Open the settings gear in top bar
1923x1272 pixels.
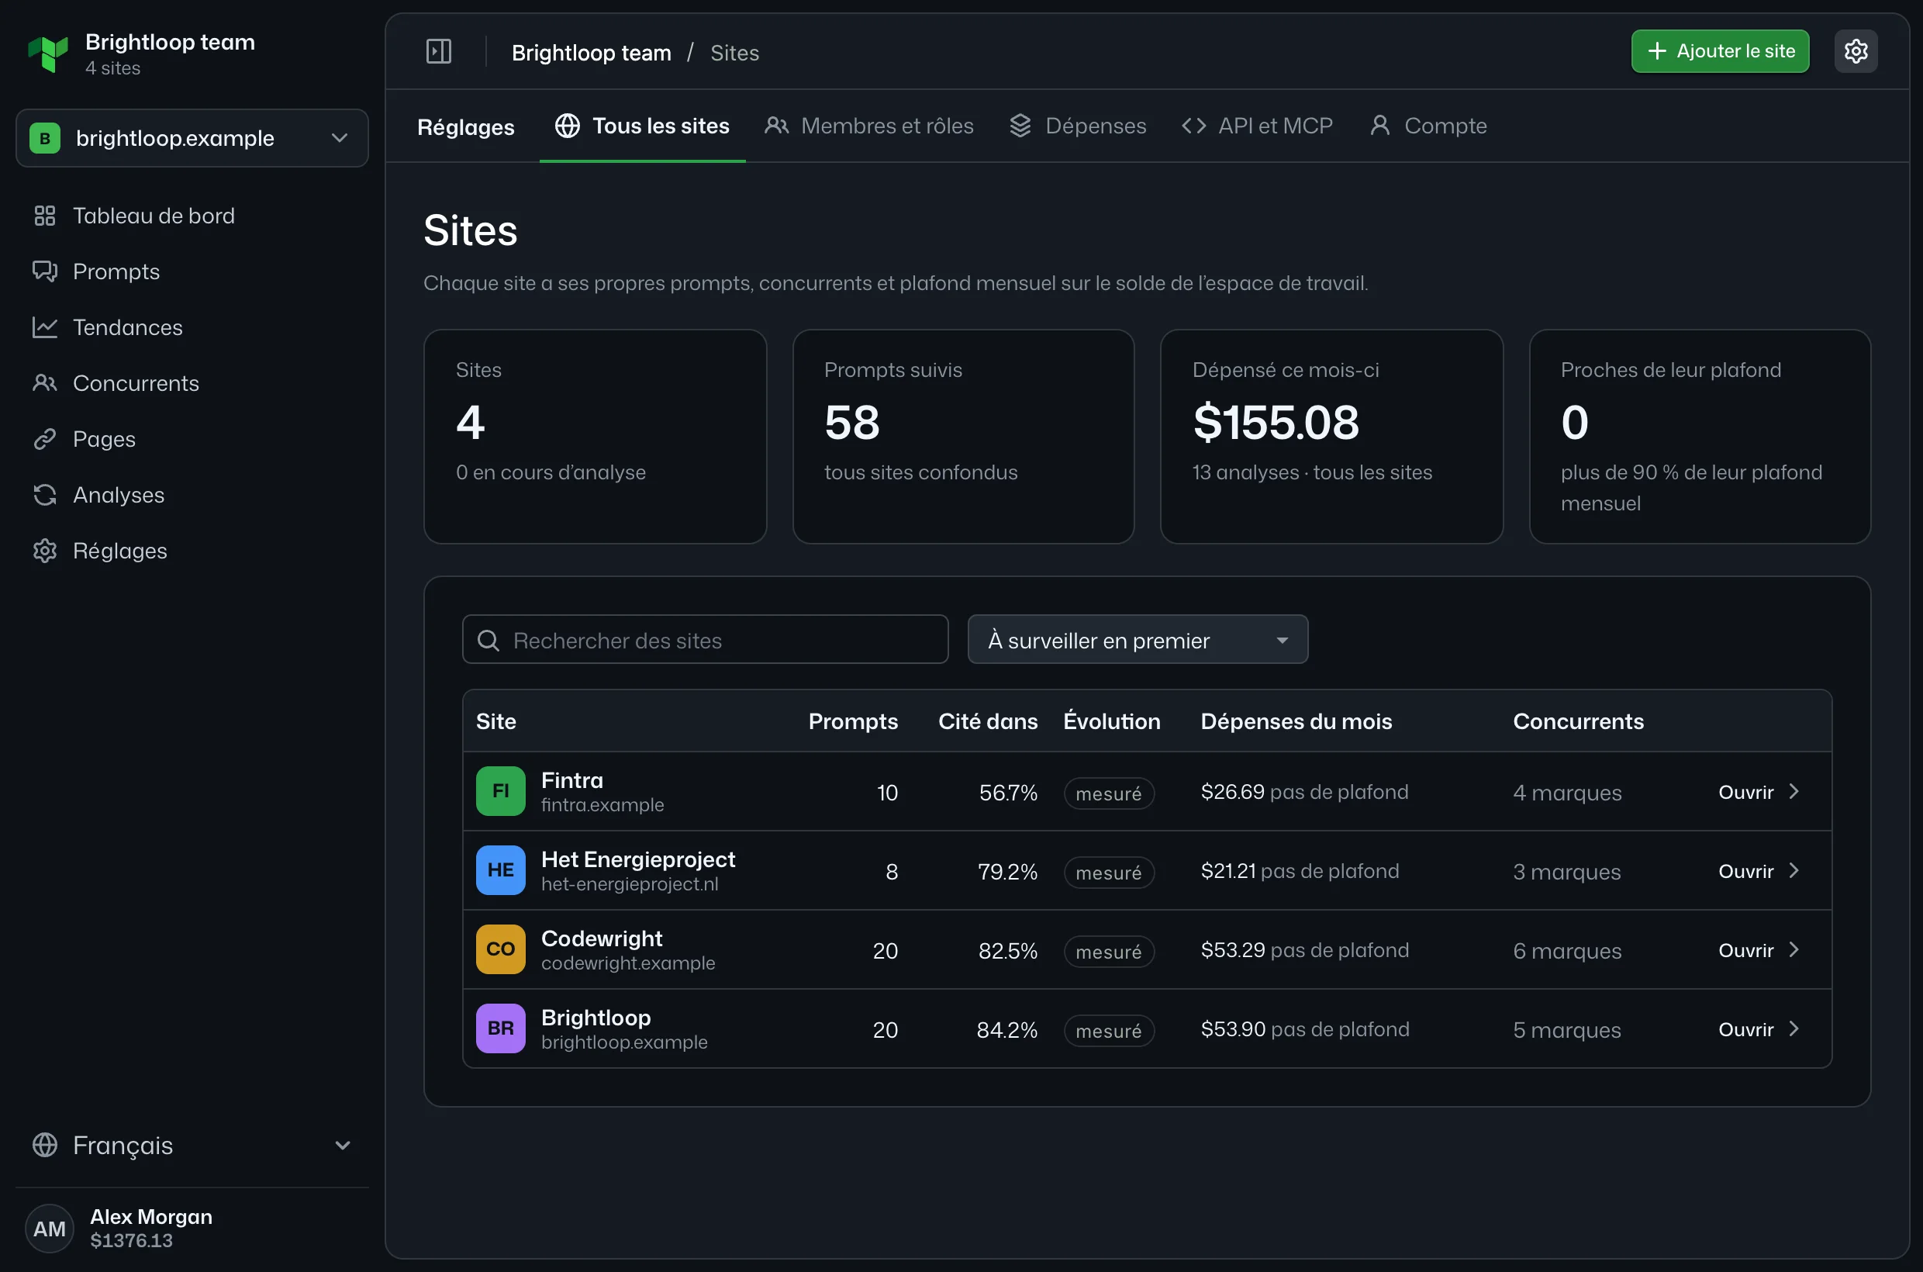coord(1856,51)
